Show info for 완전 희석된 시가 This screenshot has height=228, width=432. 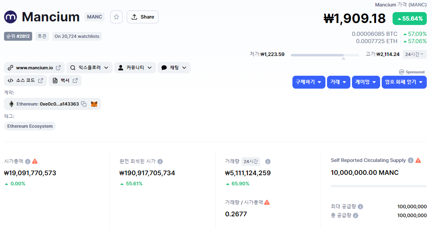tap(160, 162)
